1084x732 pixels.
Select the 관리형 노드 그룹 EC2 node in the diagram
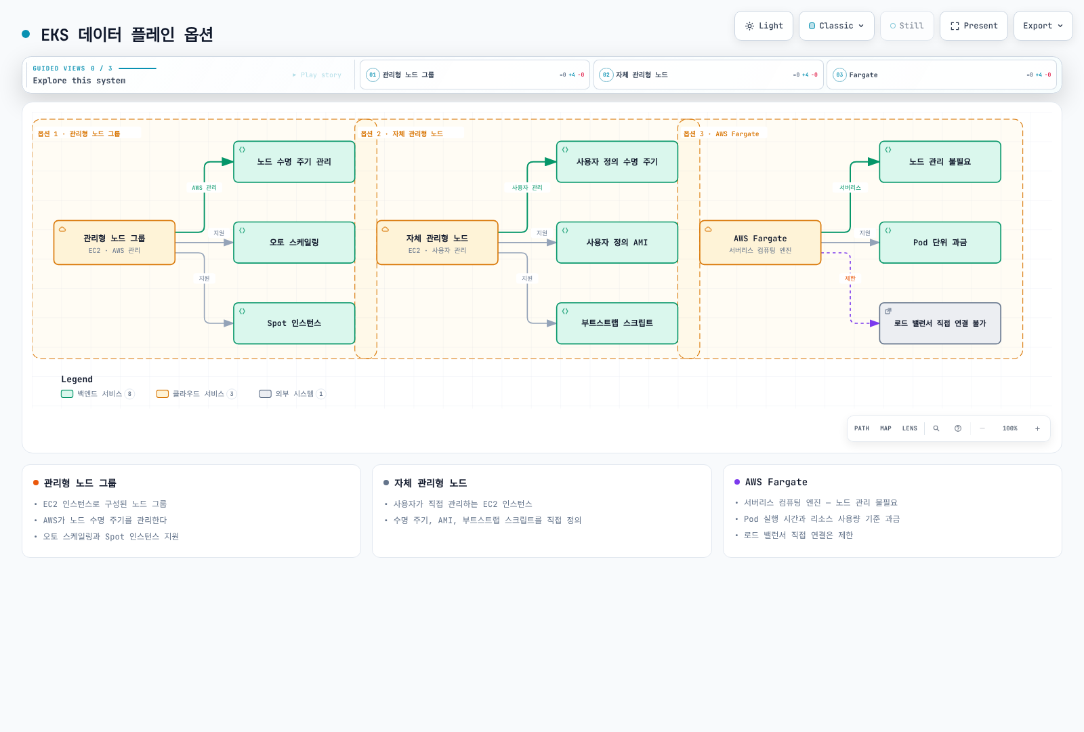click(114, 243)
